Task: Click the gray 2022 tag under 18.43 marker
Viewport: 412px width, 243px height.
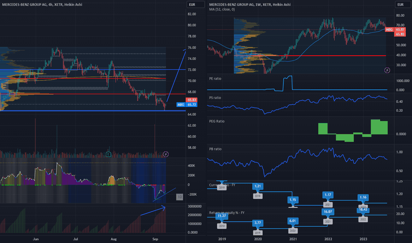Action: [x=363, y=219]
